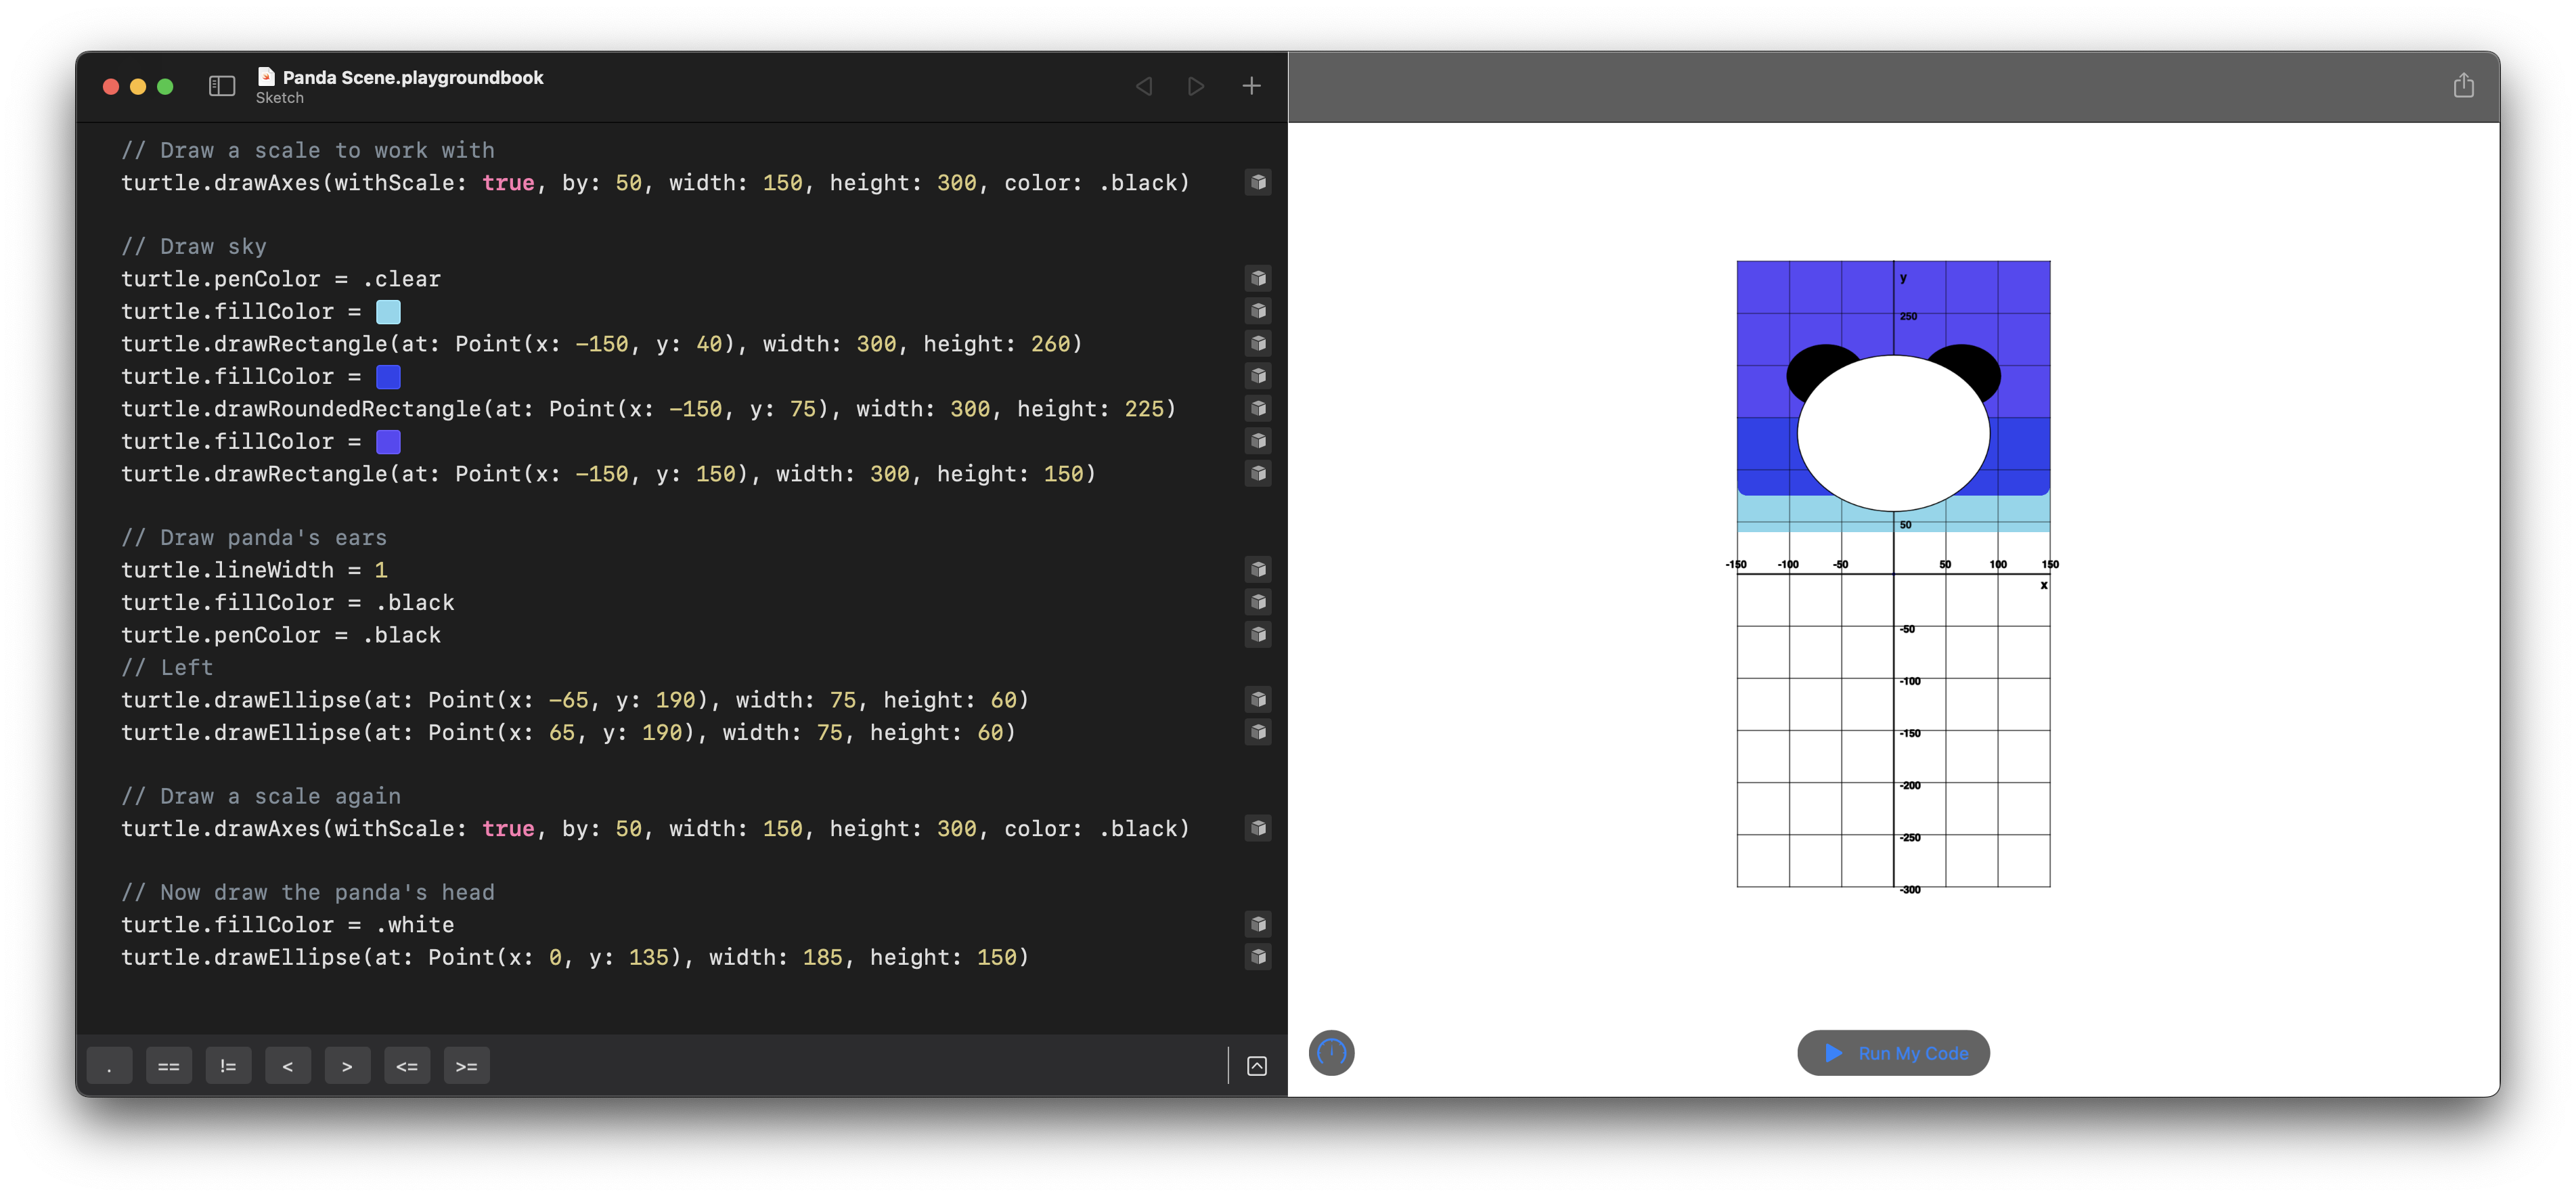This screenshot has height=1197, width=2576.
Task: Open the share icon in live view
Action: coord(2463,86)
